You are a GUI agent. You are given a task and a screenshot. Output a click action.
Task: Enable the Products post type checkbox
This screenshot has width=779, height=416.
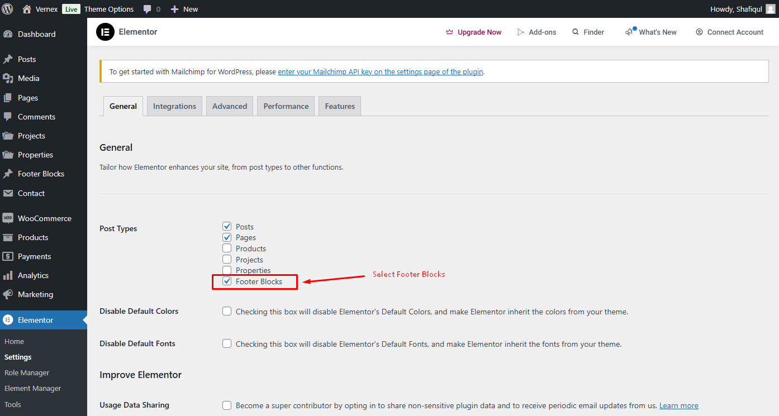tap(227, 248)
